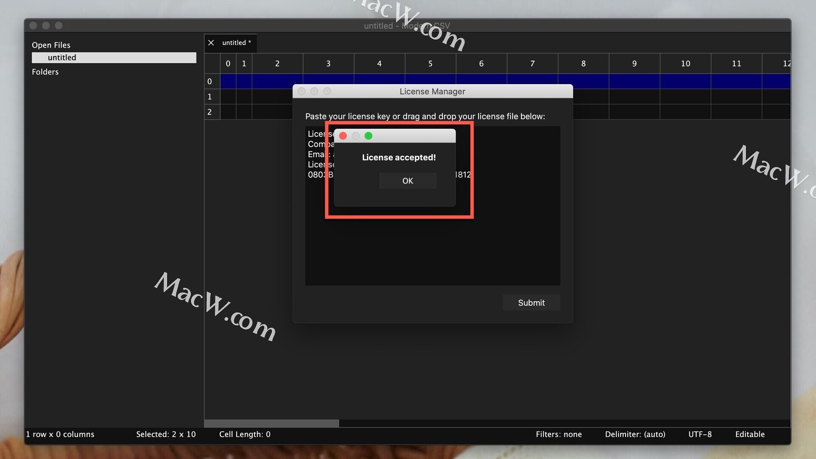
Task: Select row header 1
Action: point(212,96)
